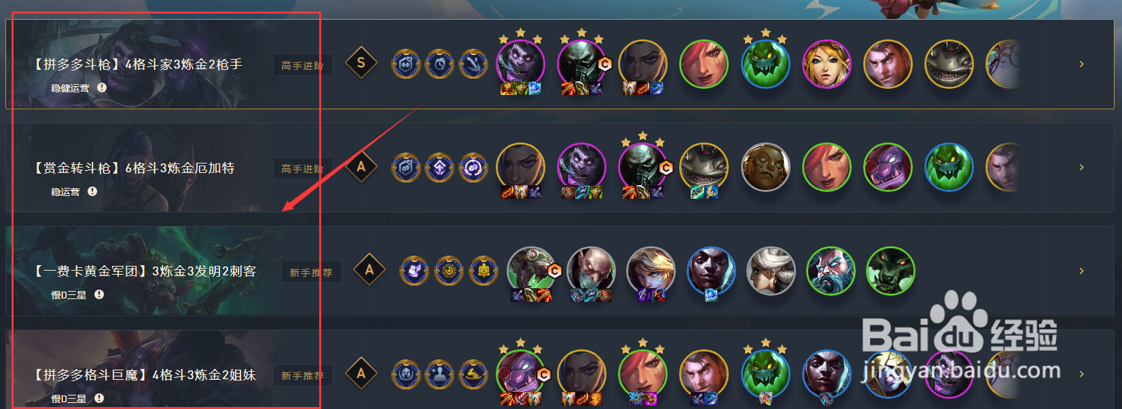Select the Tahm Kench portrait in the S-tier row

(949, 64)
